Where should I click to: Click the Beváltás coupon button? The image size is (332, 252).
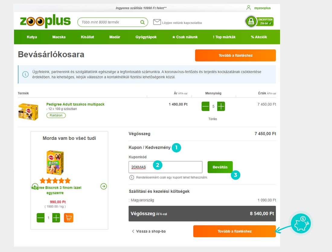220,167
